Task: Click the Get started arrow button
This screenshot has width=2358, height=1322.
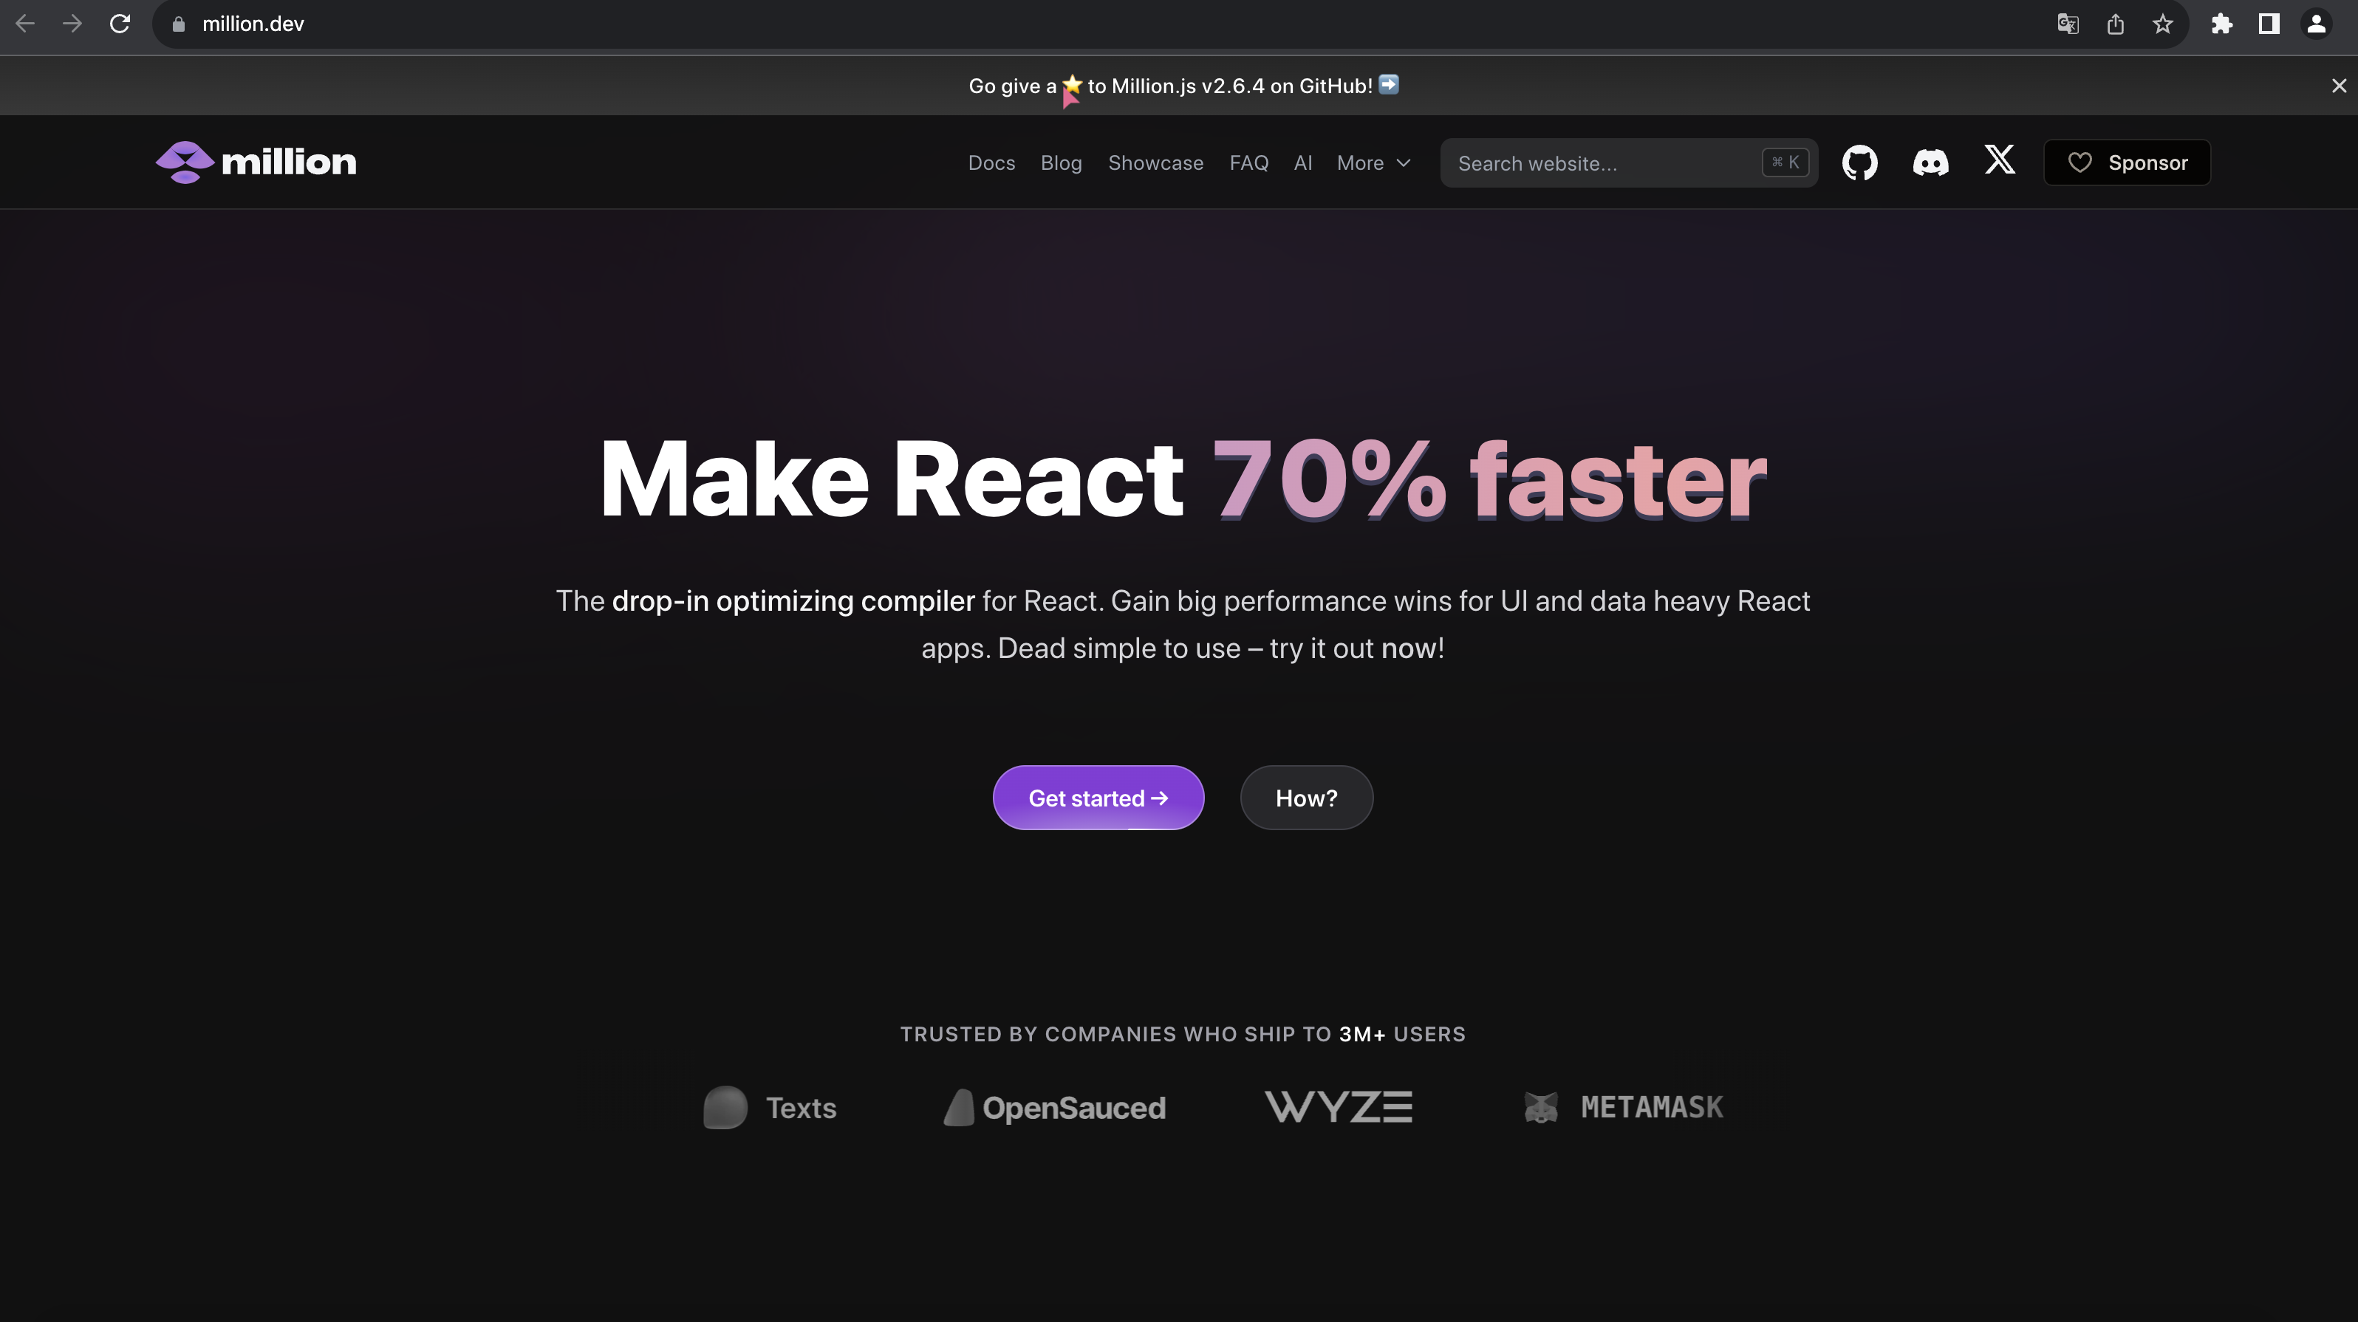Action: pyautogui.click(x=1098, y=797)
